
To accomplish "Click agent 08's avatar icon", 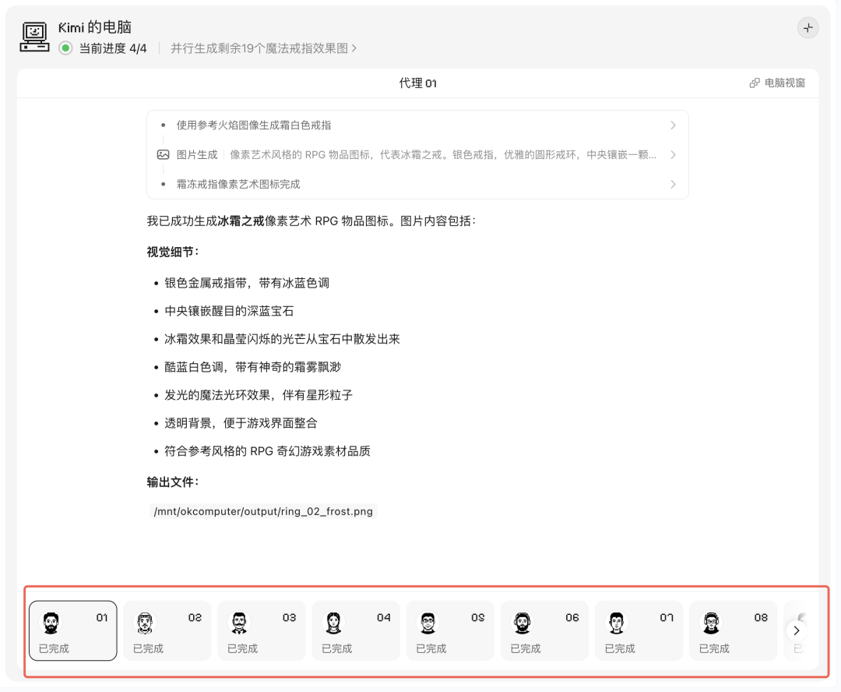I will pyautogui.click(x=712, y=623).
